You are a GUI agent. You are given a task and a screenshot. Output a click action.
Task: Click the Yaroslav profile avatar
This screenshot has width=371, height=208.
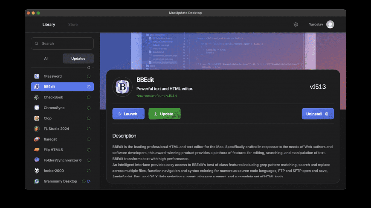point(330,24)
